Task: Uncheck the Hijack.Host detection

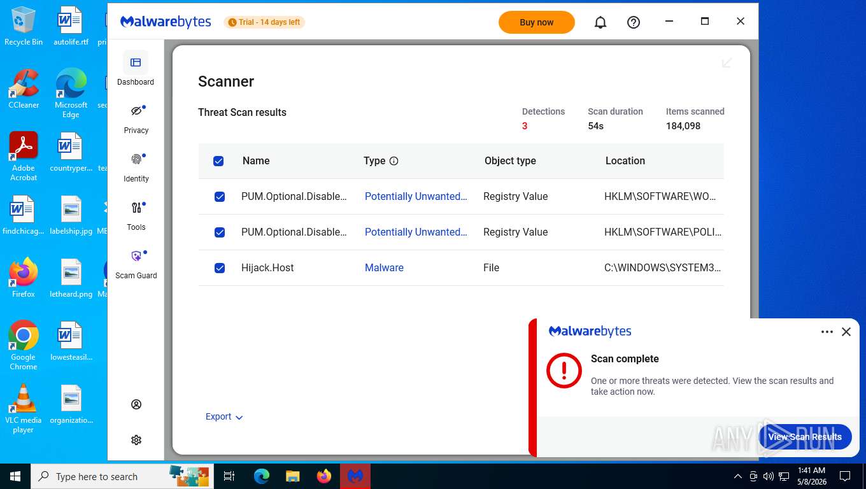Action: tap(220, 268)
